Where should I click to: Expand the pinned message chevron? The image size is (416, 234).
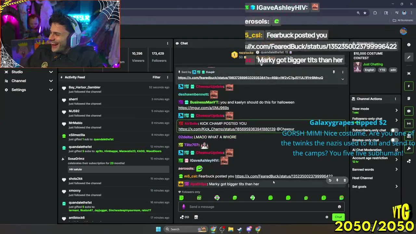click(x=343, y=79)
